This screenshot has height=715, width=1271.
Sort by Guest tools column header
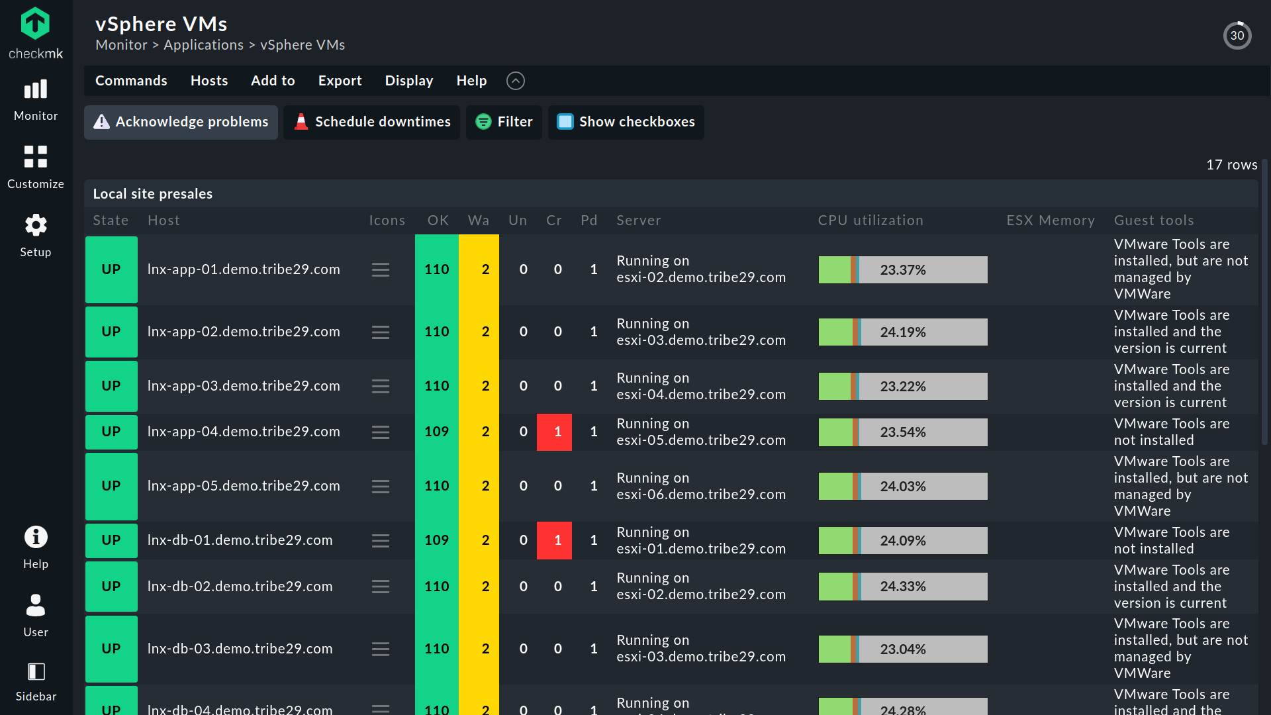pos(1154,220)
